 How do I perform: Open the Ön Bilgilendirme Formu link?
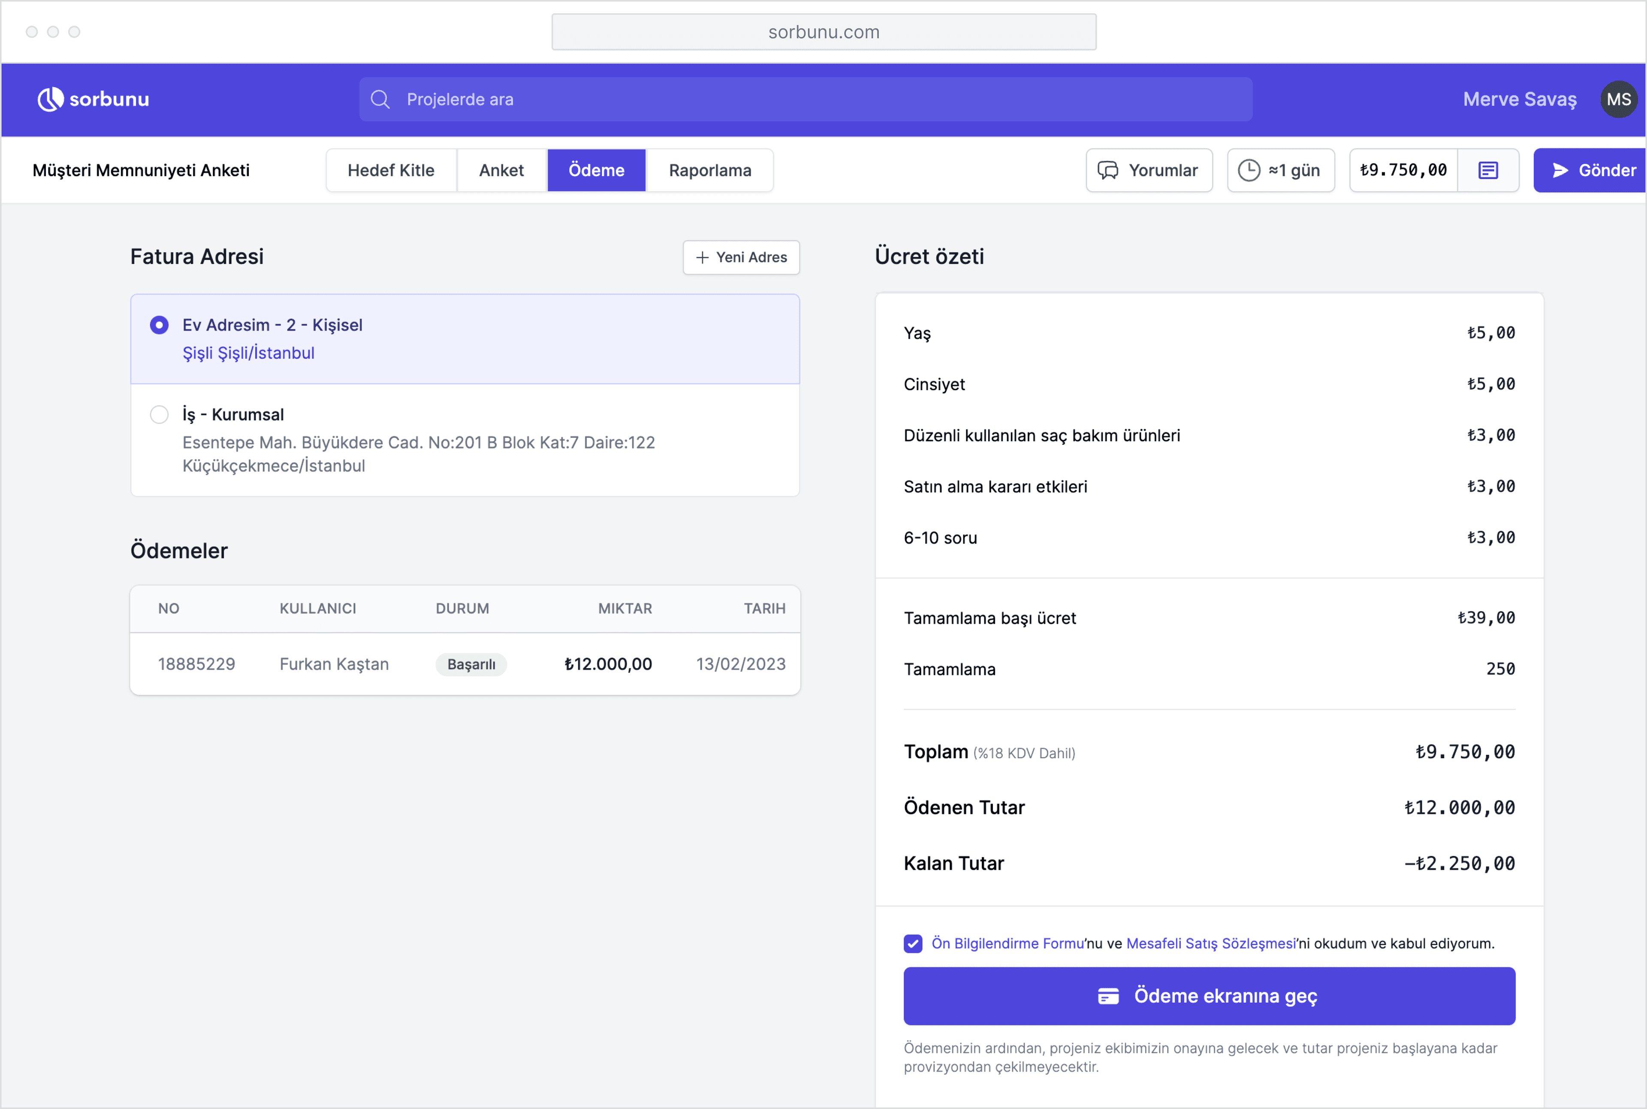(x=1007, y=943)
